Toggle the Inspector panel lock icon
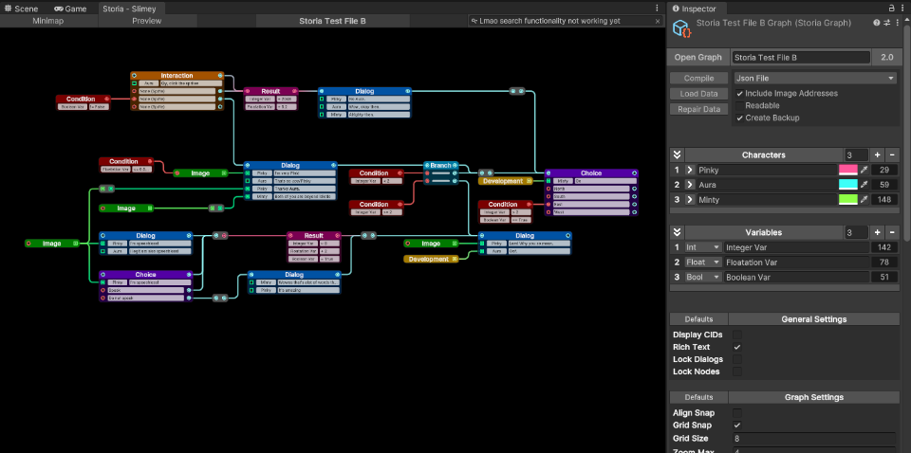Viewport: 911px width, 453px height. [890, 8]
